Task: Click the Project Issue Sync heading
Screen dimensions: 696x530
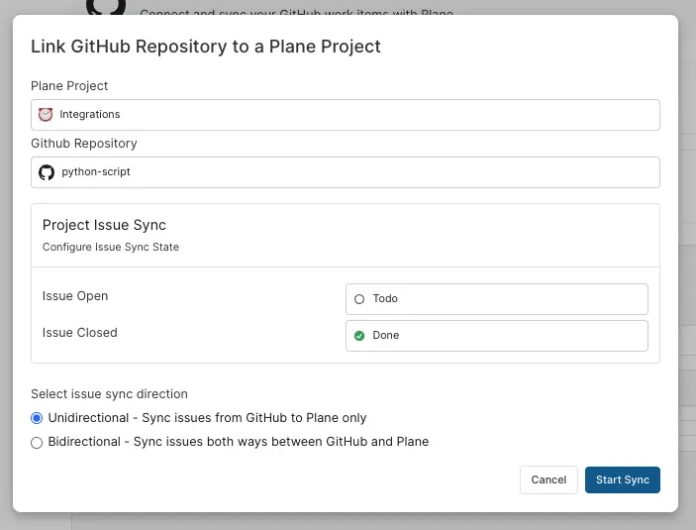Action: [x=104, y=226]
